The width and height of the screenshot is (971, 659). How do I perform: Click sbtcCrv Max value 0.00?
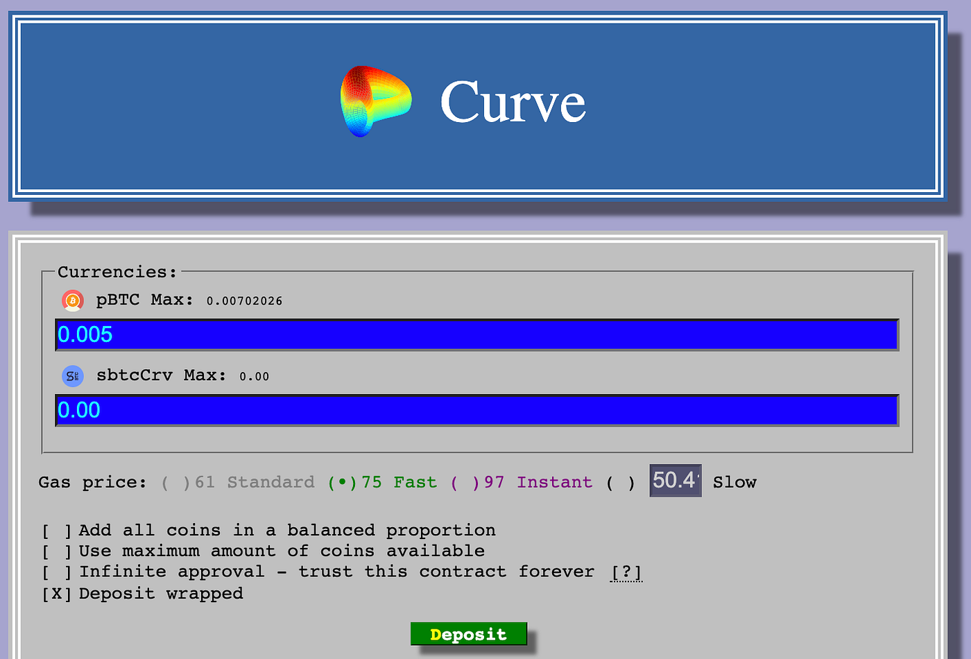click(255, 377)
